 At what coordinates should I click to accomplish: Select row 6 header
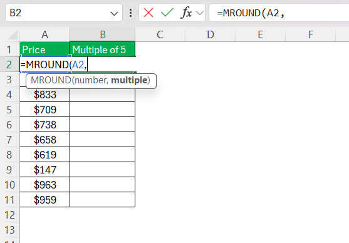pos(9,125)
